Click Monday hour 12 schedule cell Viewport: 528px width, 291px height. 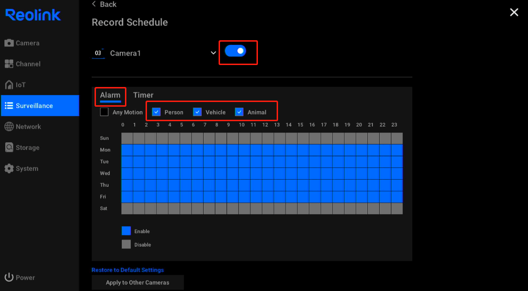click(268, 150)
